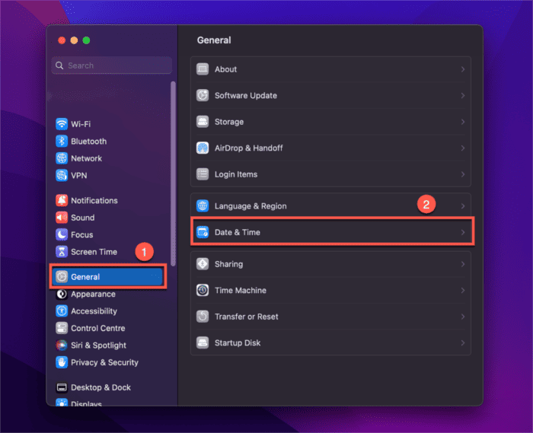Select the Focus moon icon
The width and height of the screenshot is (533, 433).
pyautogui.click(x=62, y=235)
